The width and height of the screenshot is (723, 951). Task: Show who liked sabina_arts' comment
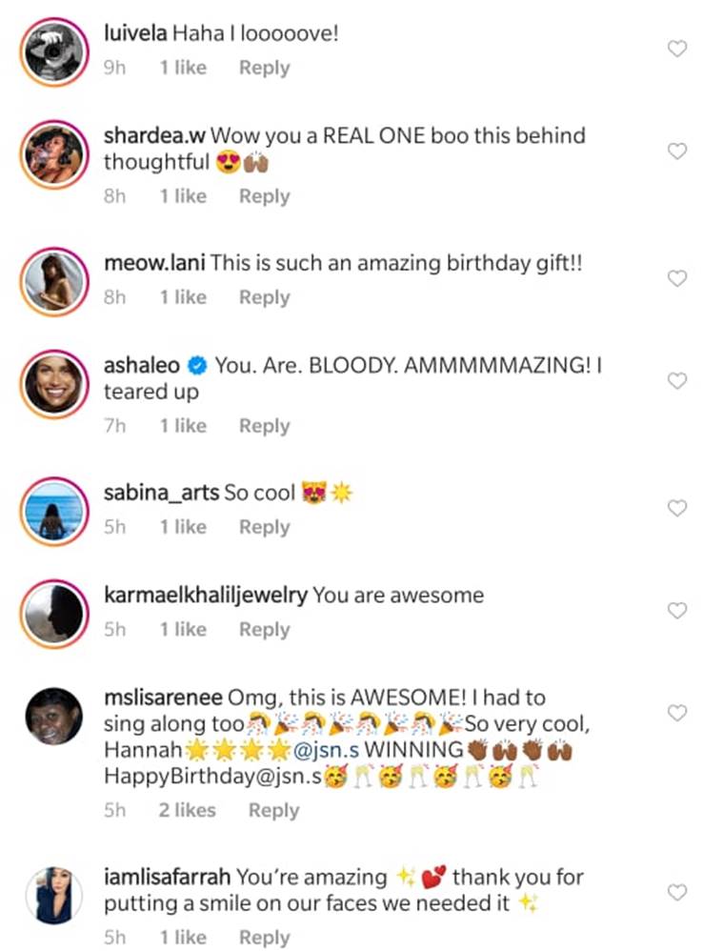(x=183, y=527)
